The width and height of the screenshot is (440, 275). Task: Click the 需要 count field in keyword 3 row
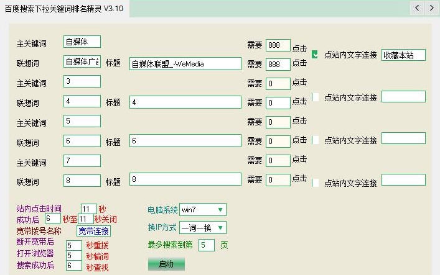[x=278, y=83]
